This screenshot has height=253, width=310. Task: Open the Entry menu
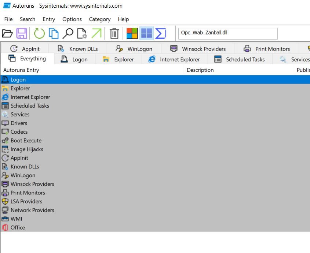click(49, 19)
